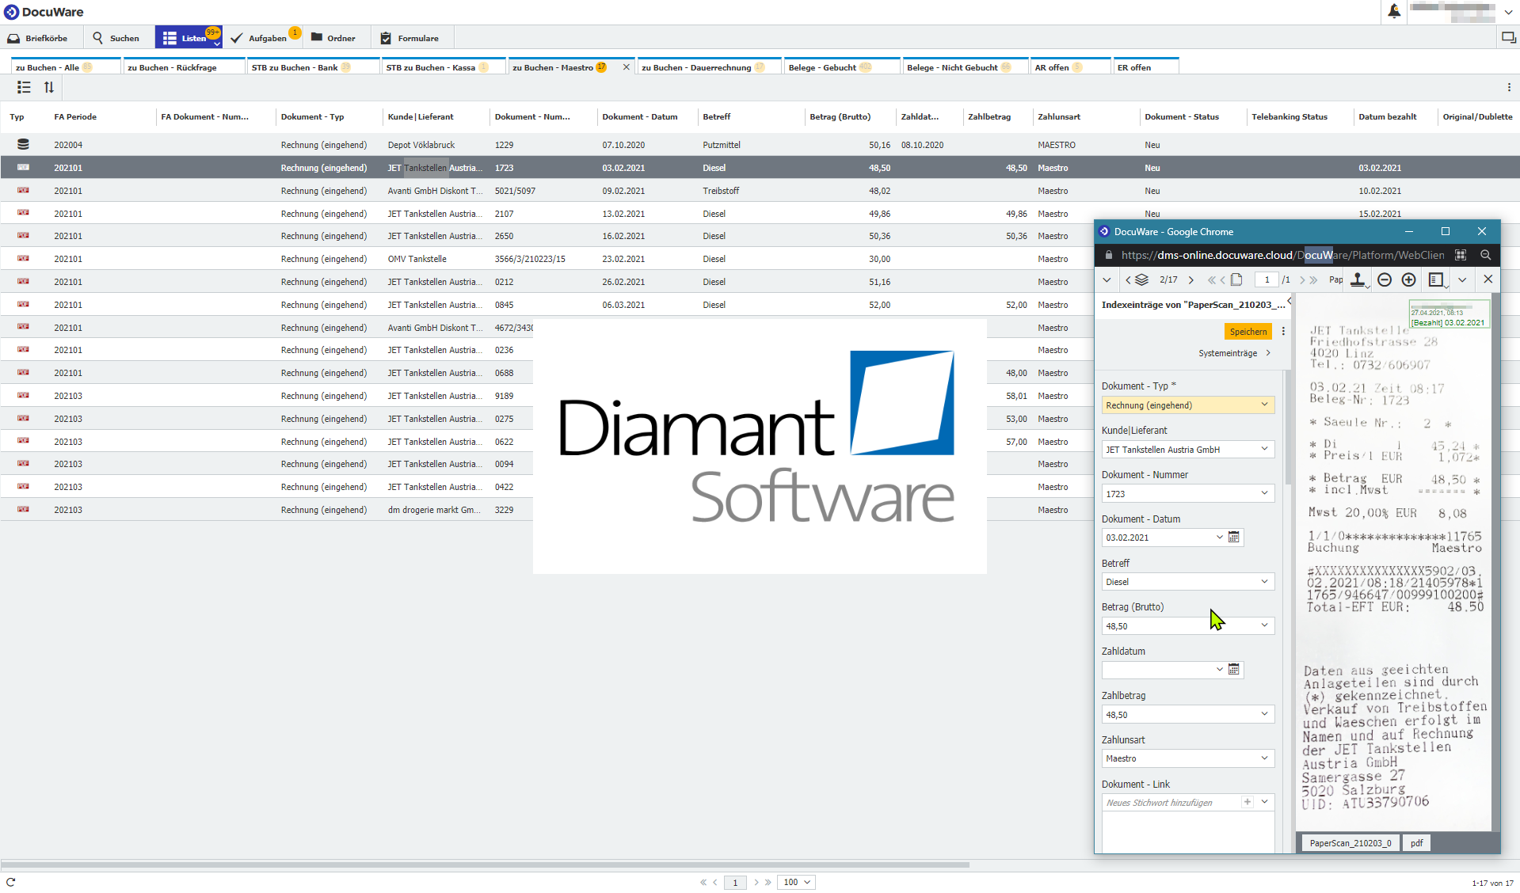
Task: Collapse the index entries panel arrow
Action: [x=1290, y=301]
